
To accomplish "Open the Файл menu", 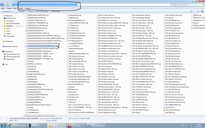I will click(x=3, y=8).
